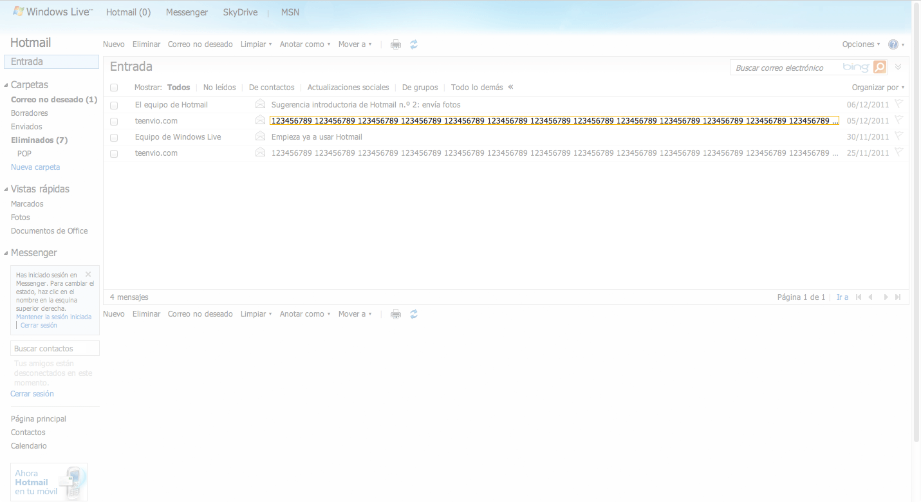Expand search options double-down chevron
Viewport: 921px width, 502px height.
point(898,67)
